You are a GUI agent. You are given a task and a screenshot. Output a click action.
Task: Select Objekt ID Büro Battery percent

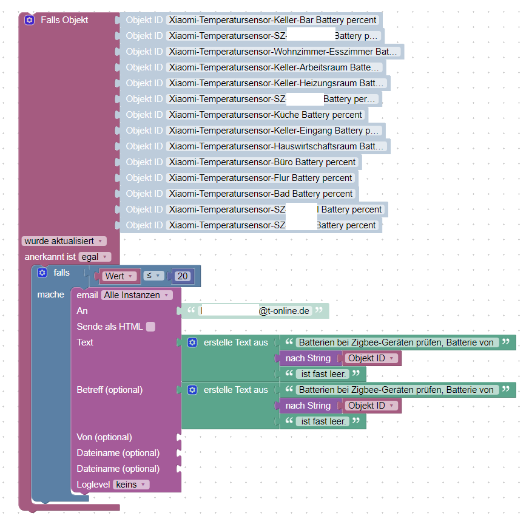click(x=262, y=162)
